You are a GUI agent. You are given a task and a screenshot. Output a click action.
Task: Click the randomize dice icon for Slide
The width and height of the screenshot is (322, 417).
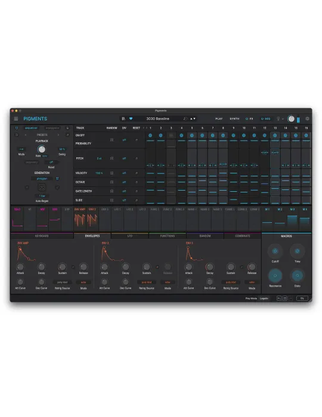(112, 200)
